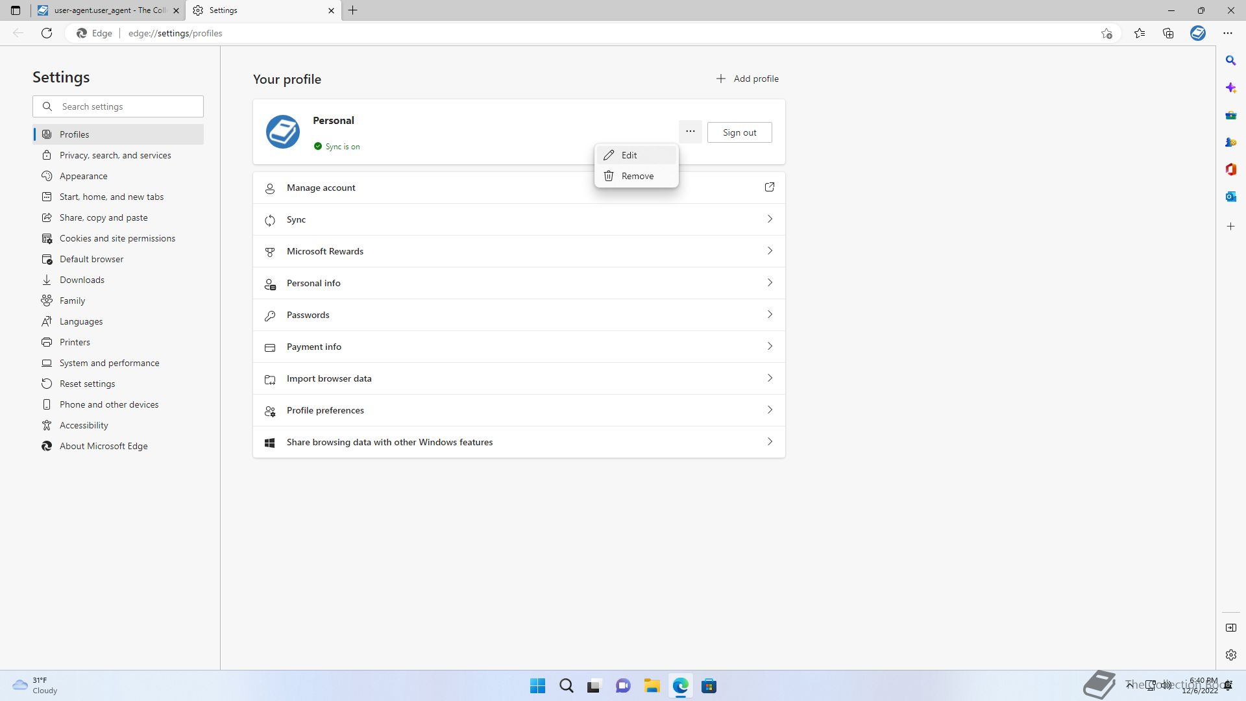The image size is (1246, 701).
Task: Click the profile avatar in toolbar
Action: [x=1198, y=33]
